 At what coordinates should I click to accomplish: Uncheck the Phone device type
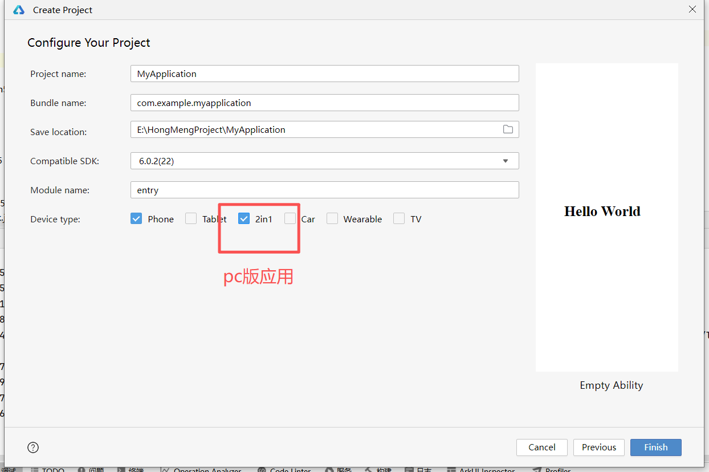tap(136, 219)
